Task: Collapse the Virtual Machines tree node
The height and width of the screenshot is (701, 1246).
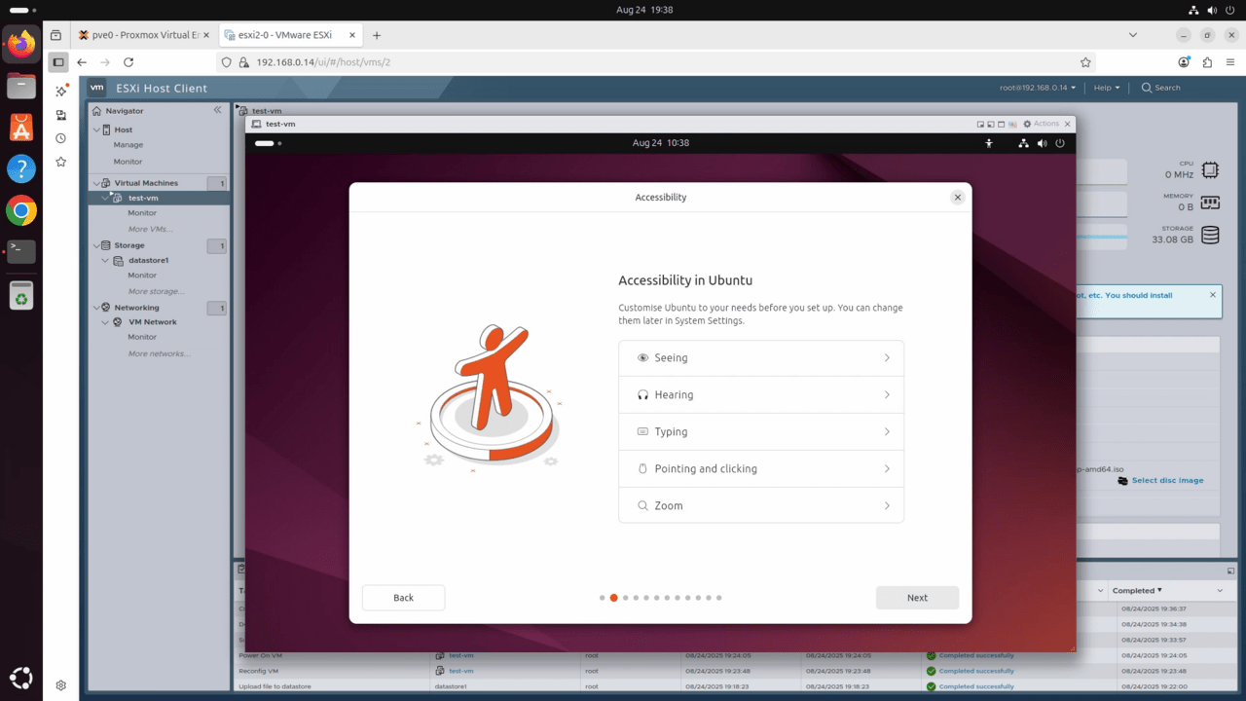Action: (95, 183)
